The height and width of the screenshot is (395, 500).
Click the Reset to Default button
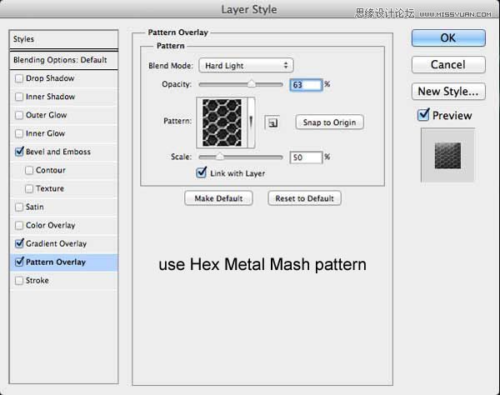pos(304,198)
